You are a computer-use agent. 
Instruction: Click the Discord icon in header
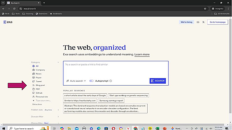click(198, 22)
